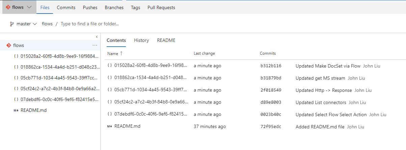Click the JSON icon for 015028a2 in sidebar
Screen dimensions: 406x150
click(16, 56)
